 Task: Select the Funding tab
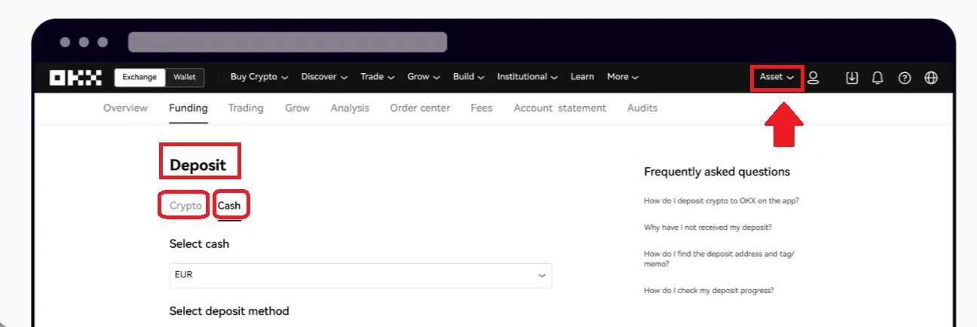[x=188, y=108]
